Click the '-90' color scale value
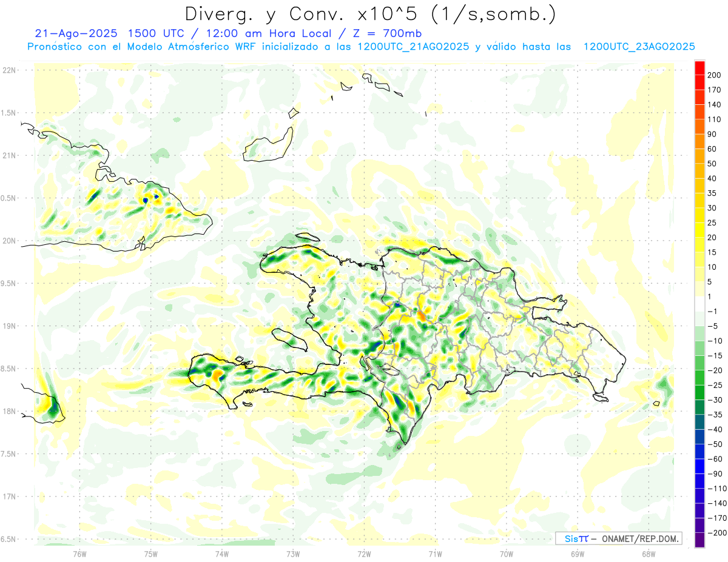This screenshot has width=728, height=562. coord(714,474)
